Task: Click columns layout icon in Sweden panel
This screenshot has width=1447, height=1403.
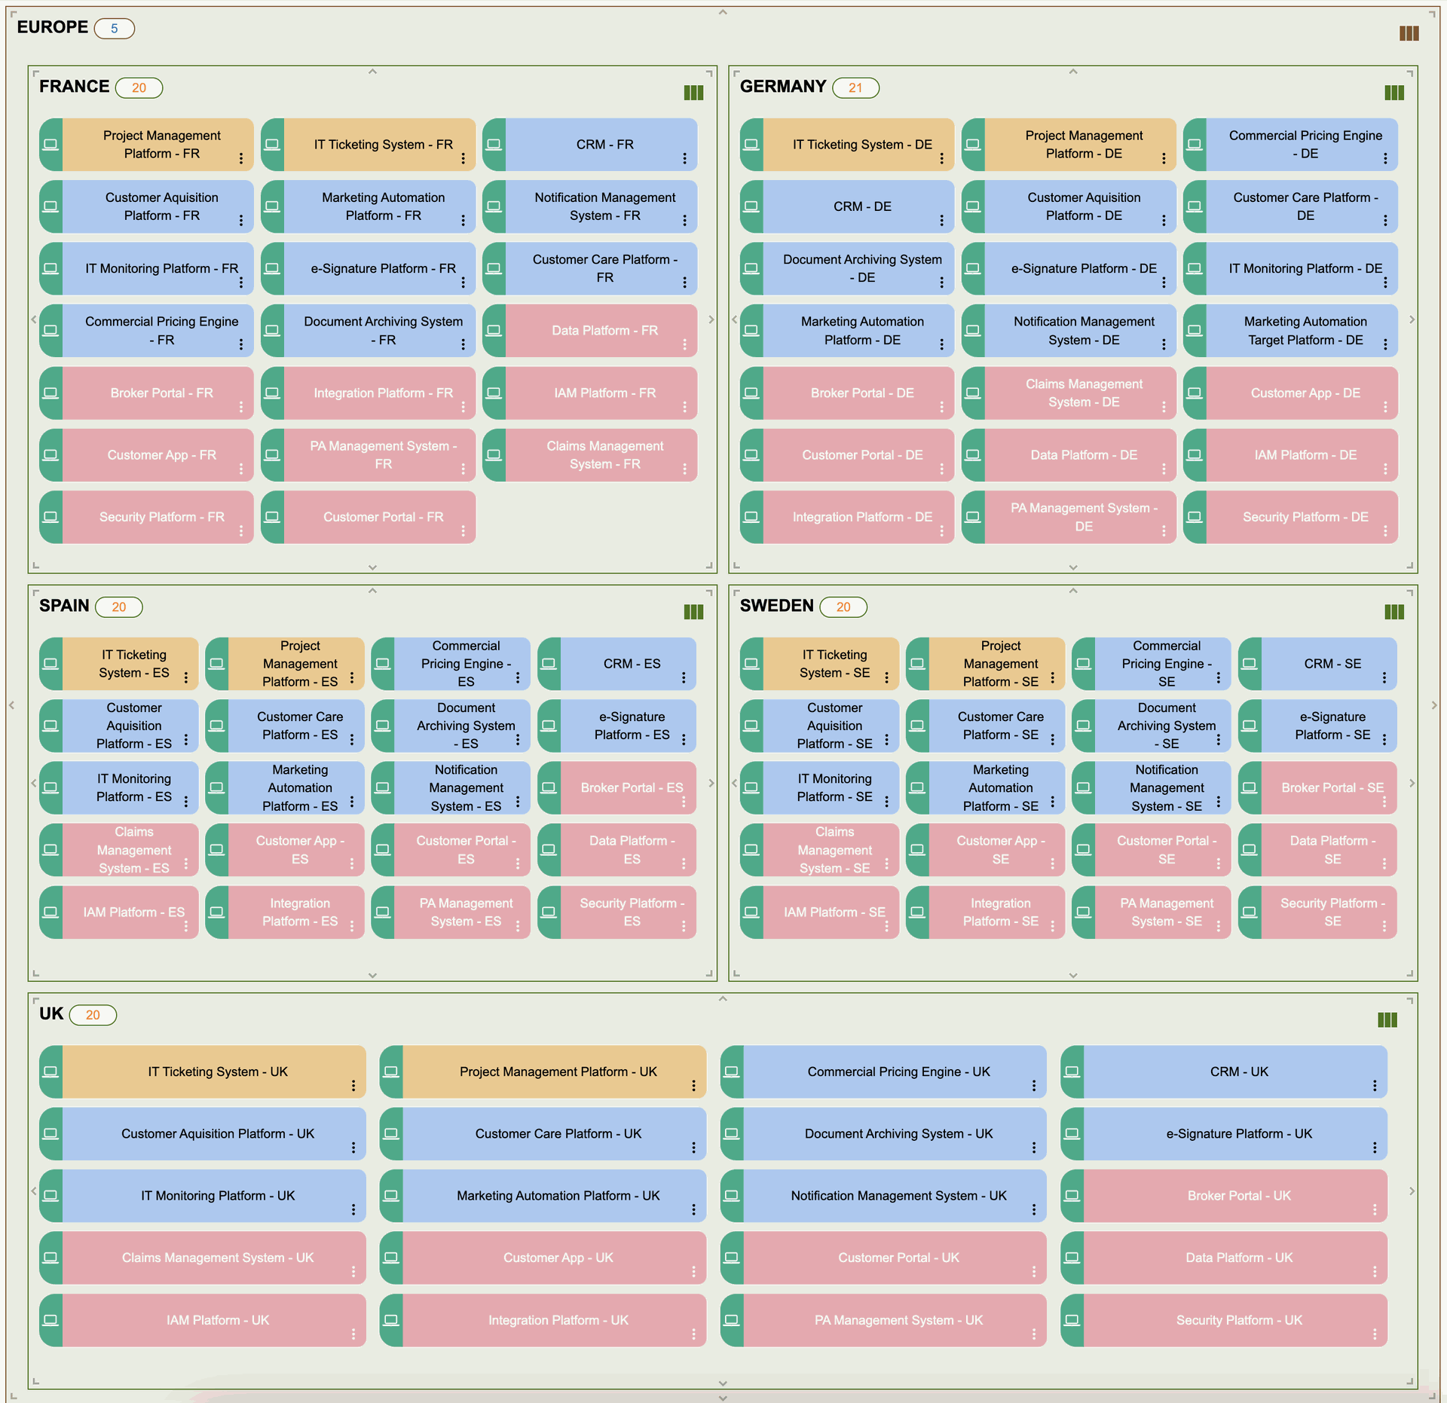Action: click(x=1393, y=612)
